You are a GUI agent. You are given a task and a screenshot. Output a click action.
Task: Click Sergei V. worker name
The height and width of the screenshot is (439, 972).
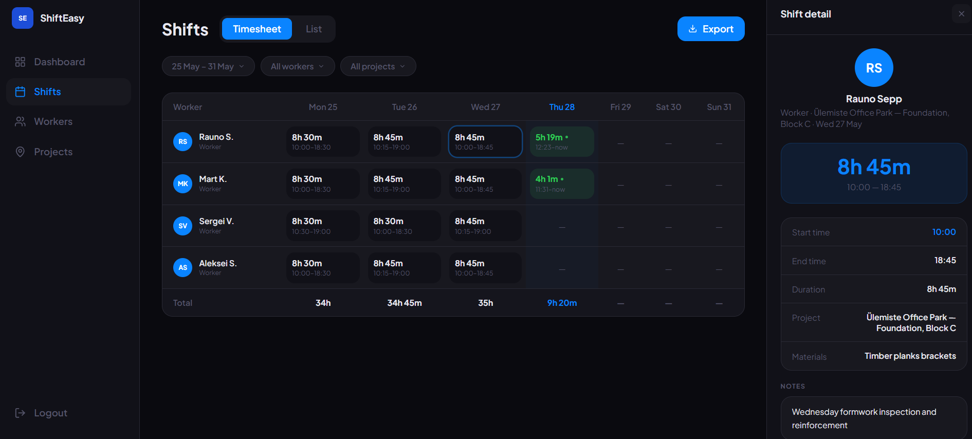tap(216, 221)
